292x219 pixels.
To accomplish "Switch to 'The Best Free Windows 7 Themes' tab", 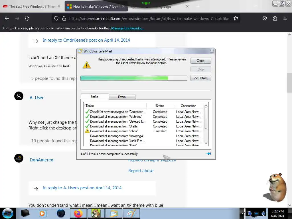I will click(x=32, y=6).
